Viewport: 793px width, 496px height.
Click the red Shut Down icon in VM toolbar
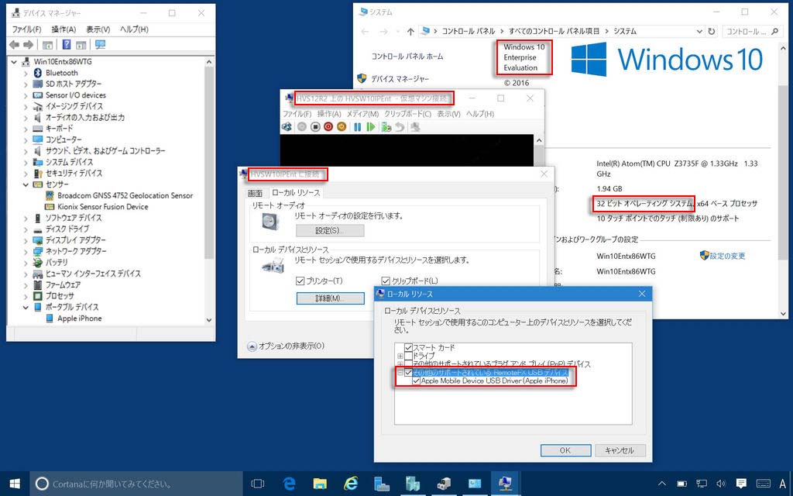tap(328, 127)
